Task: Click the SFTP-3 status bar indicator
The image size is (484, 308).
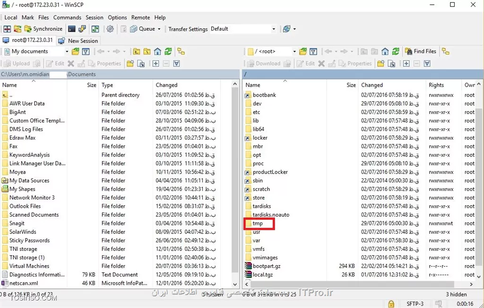Action: click(x=415, y=304)
